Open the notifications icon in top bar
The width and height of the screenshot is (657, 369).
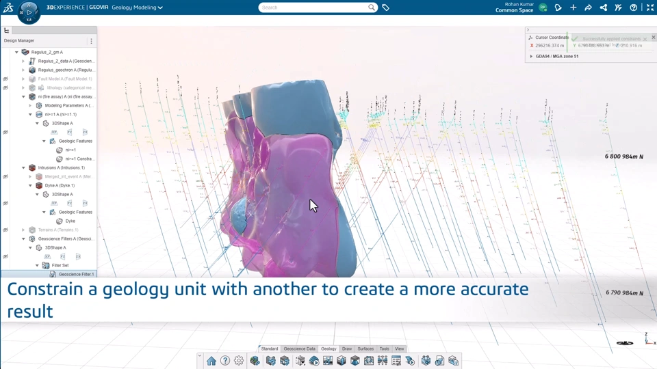[558, 8]
